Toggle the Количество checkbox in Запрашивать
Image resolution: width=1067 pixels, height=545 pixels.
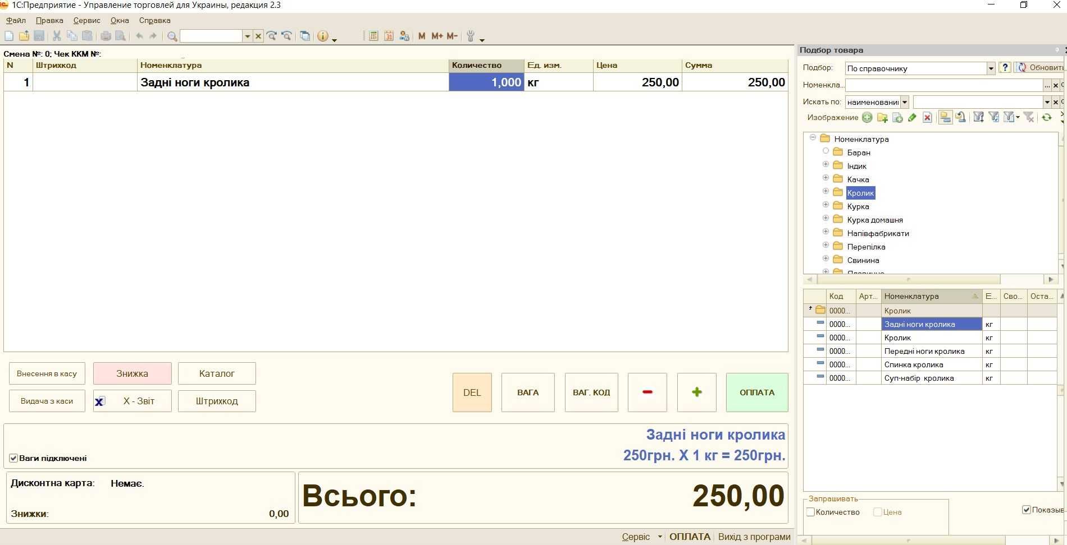click(x=810, y=512)
